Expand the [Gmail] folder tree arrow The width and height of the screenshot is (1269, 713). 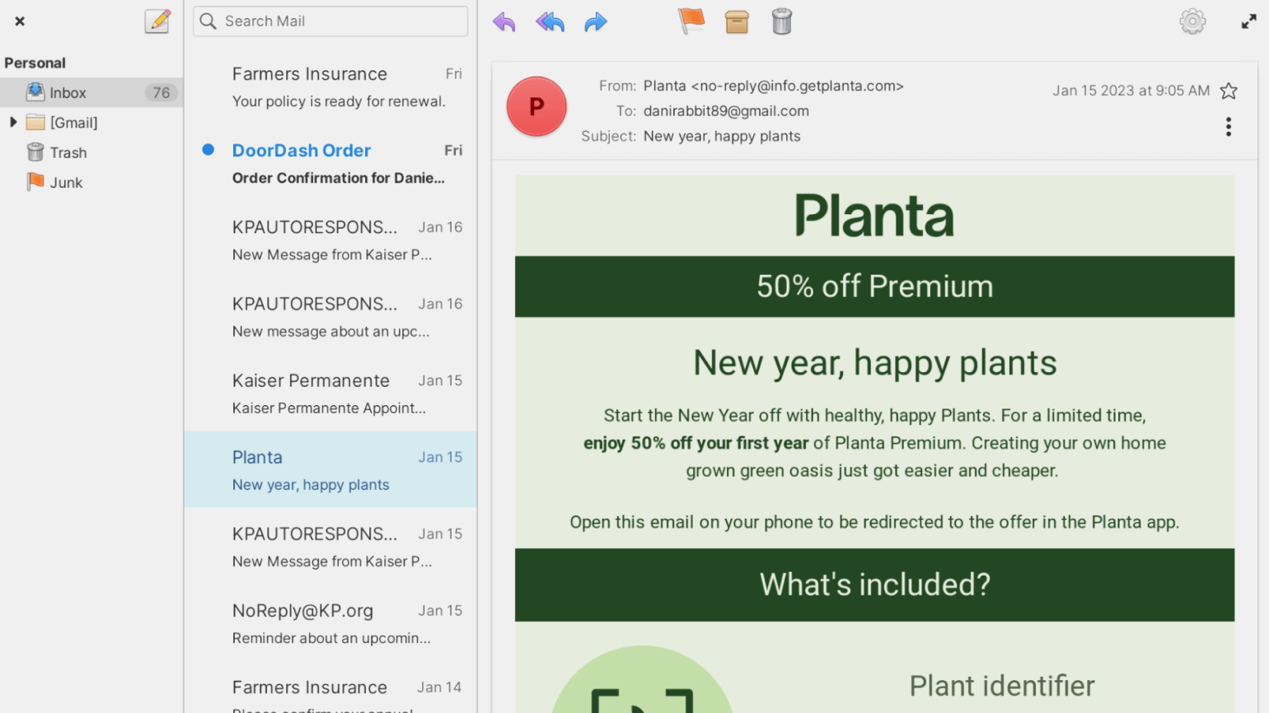pos(12,122)
